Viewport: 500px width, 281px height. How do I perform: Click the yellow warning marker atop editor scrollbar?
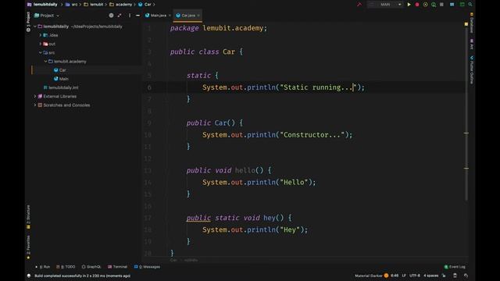tap(466, 24)
